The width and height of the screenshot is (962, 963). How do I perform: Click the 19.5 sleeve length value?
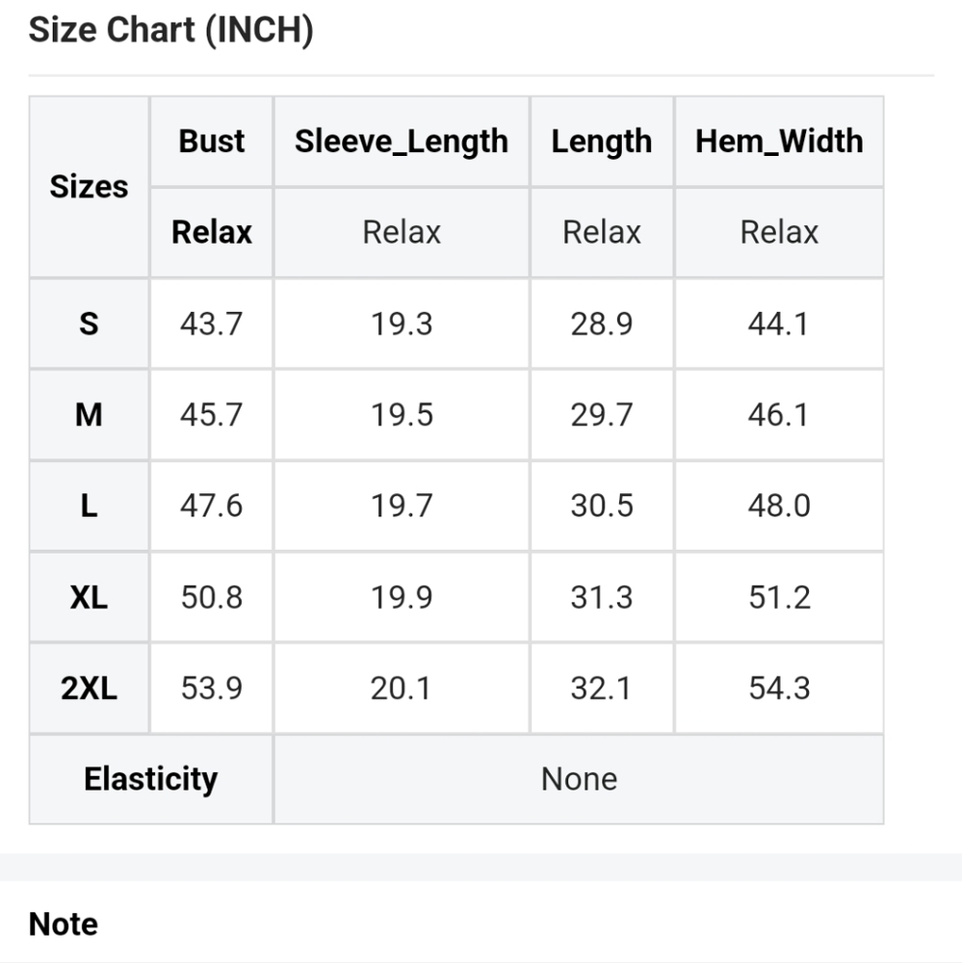click(x=402, y=414)
